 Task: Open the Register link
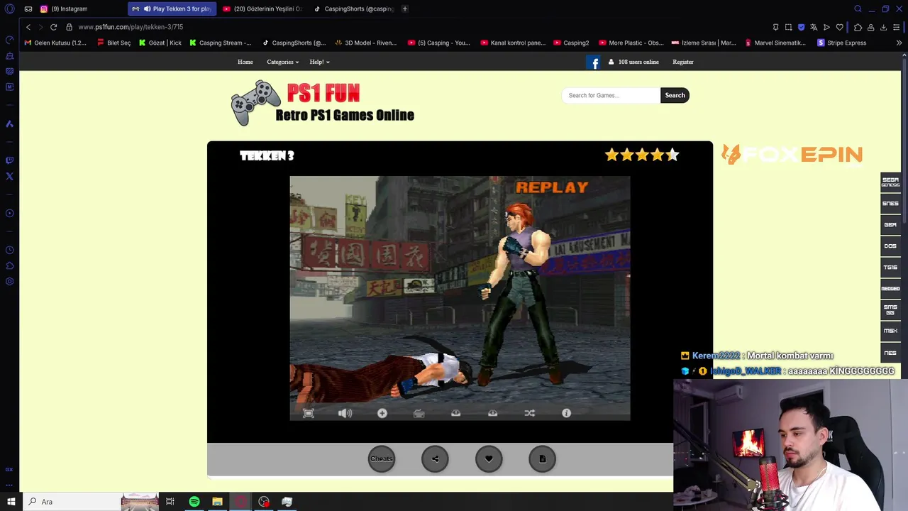tap(683, 62)
